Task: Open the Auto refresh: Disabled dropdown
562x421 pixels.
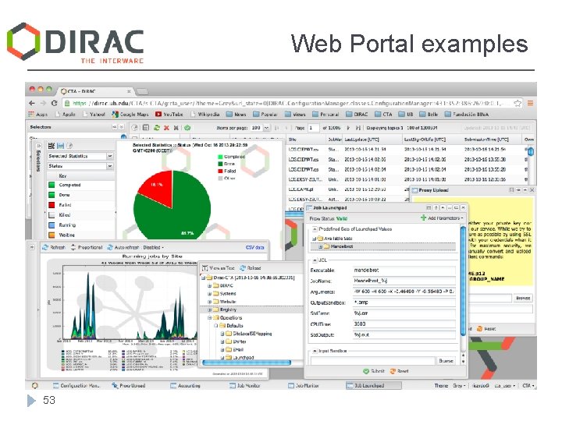Action: click(140, 247)
